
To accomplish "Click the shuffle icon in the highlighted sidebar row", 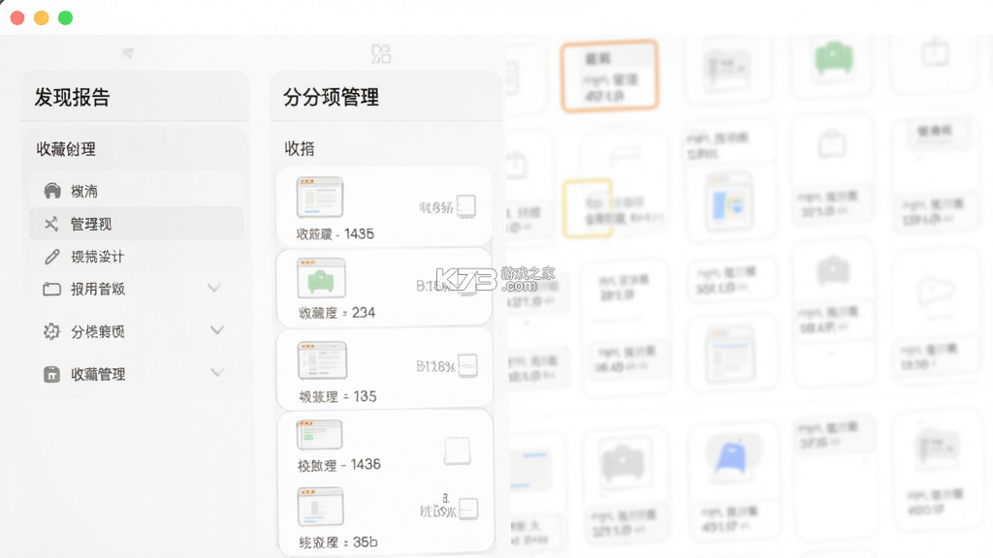I will 51,224.
